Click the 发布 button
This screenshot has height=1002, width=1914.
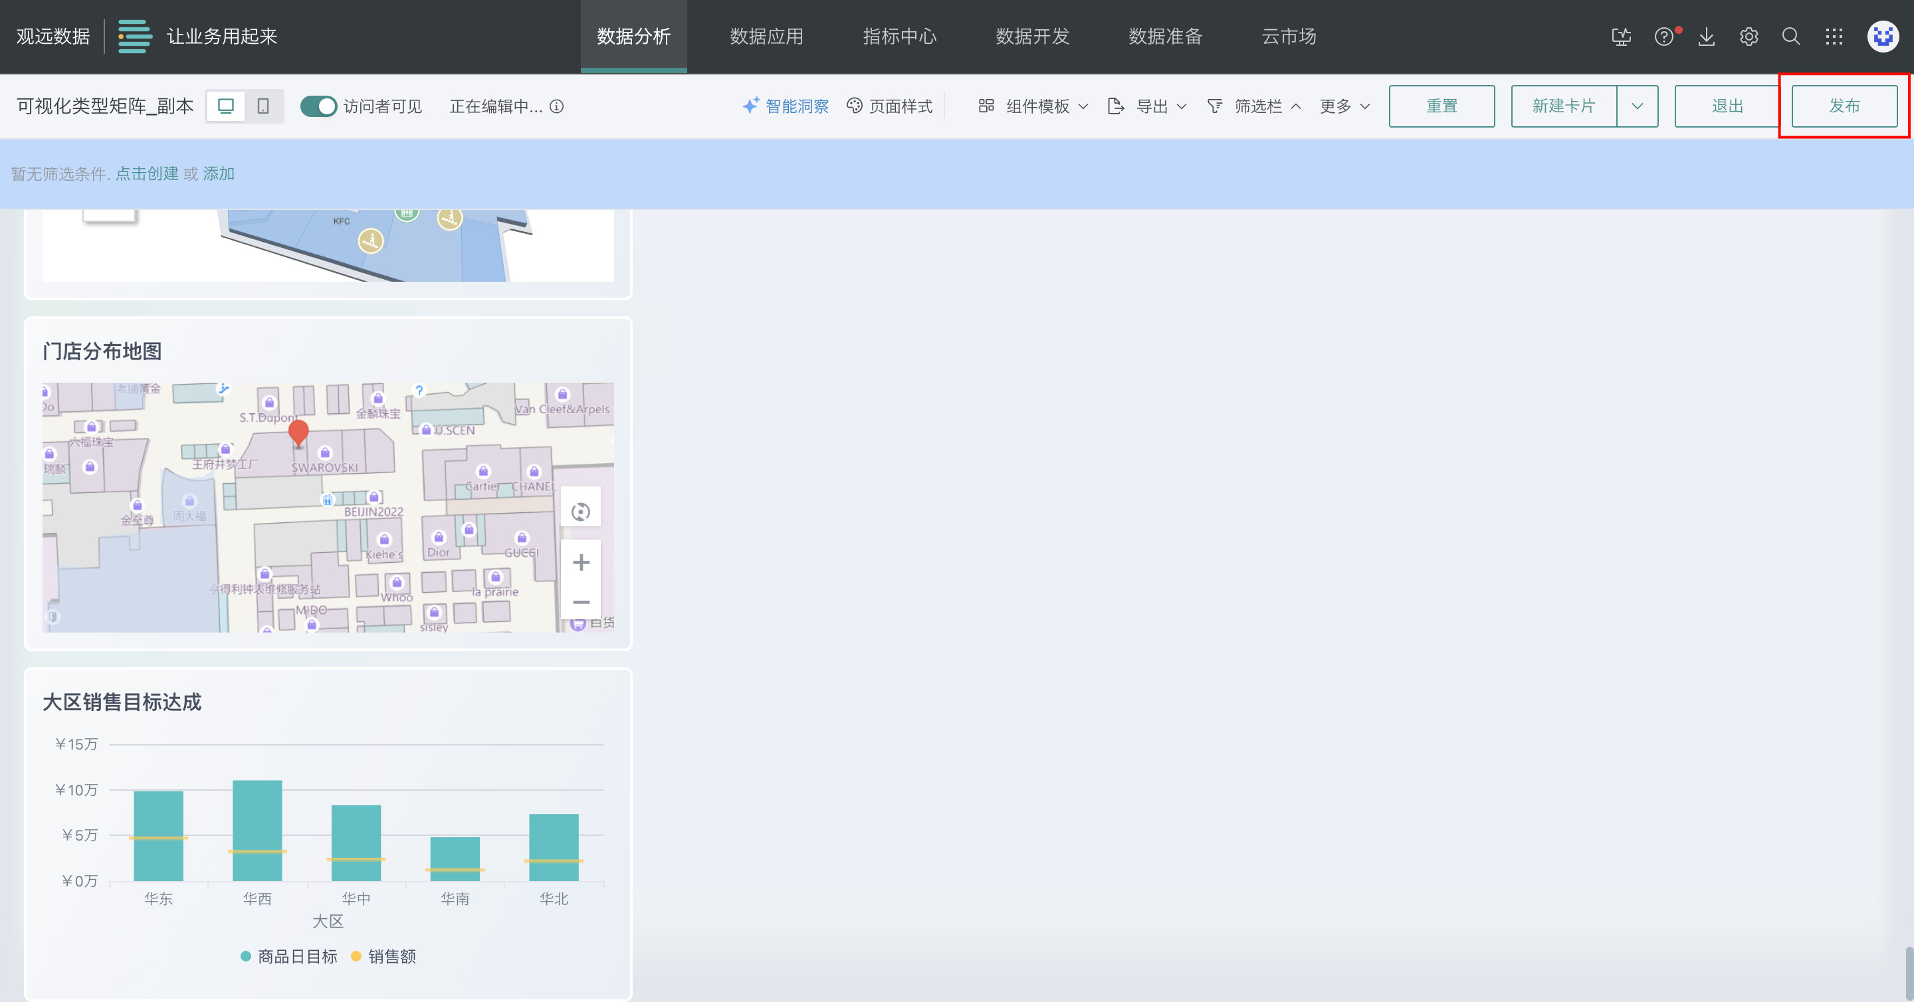[x=1844, y=106]
